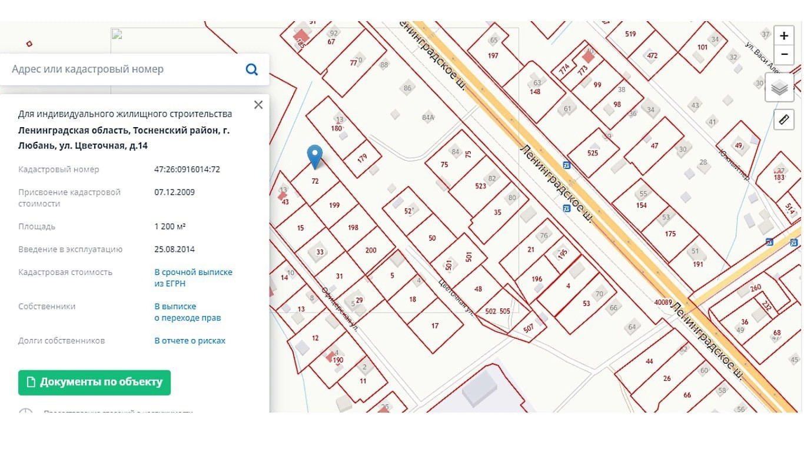Click parcel number 31 on the map

339,277
